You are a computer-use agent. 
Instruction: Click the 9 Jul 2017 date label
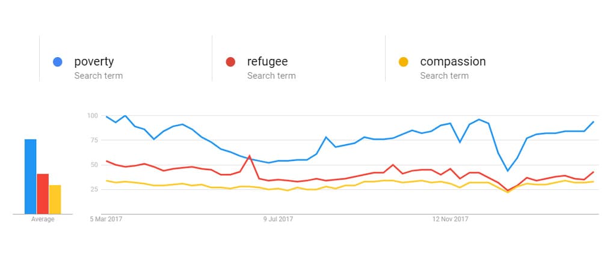(277, 219)
